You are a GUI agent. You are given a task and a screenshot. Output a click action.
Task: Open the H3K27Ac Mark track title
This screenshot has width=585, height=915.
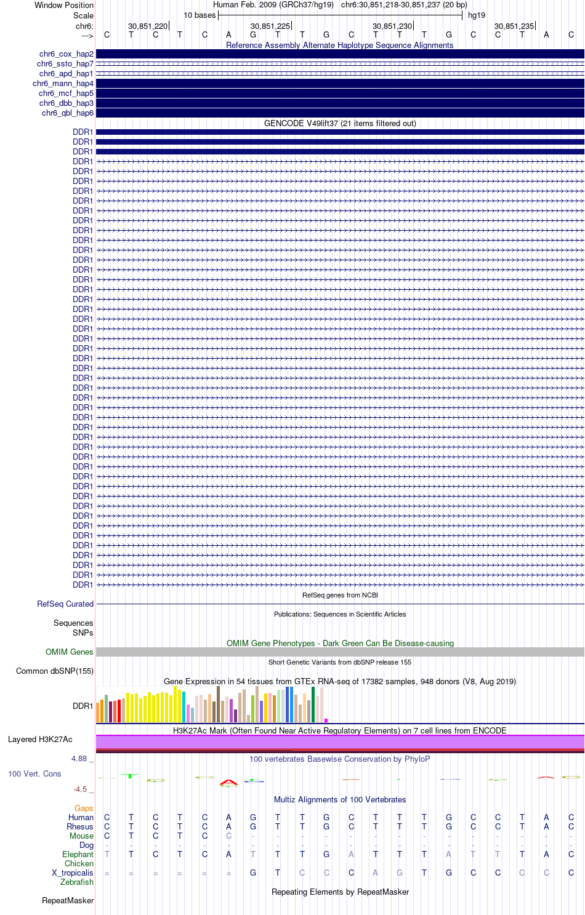[340, 730]
